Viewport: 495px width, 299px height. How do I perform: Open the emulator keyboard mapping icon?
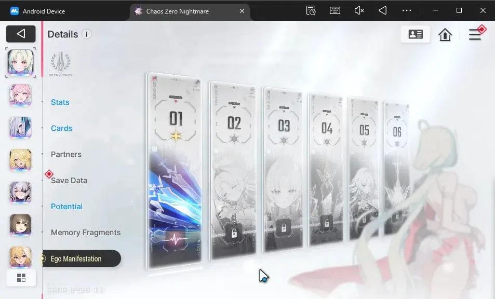pyautogui.click(x=335, y=10)
